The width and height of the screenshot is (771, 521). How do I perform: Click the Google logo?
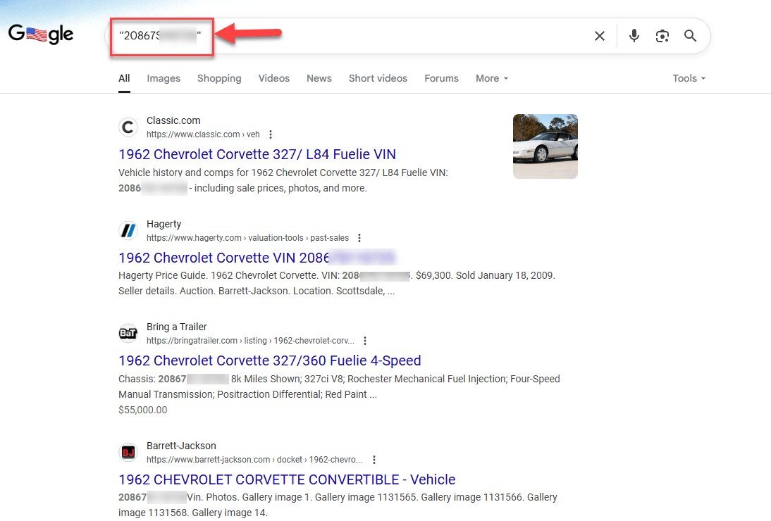pyautogui.click(x=41, y=34)
